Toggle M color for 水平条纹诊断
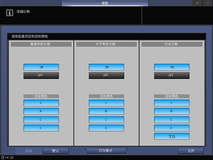 106,111
